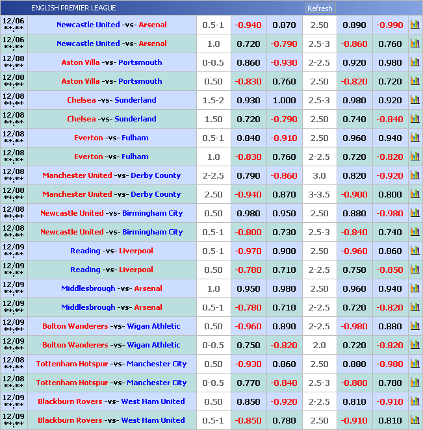Select -0.960 odds for Bolton Wanderers vs Wigan
Screen dimensions: 423x430
(248, 326)
